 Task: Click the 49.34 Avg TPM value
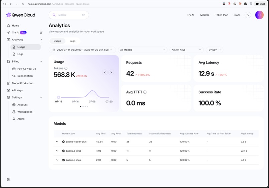click(99, 142)
